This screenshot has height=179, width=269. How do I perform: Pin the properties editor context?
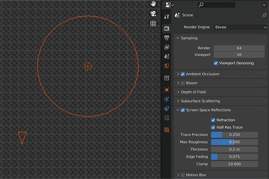coord(264,15)
